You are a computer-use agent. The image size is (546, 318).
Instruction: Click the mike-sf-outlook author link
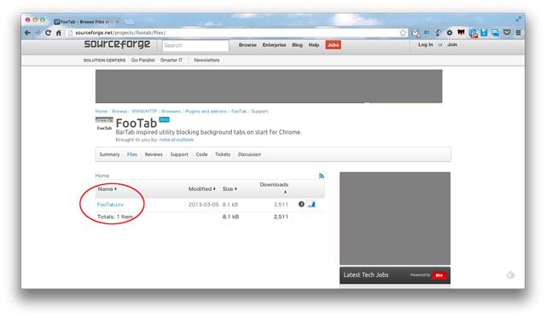[177, 140]
